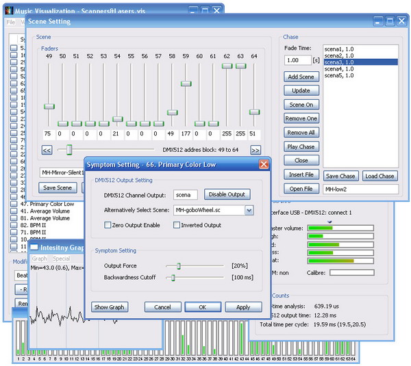Toggle the Inverted Output checkbox

175,225
